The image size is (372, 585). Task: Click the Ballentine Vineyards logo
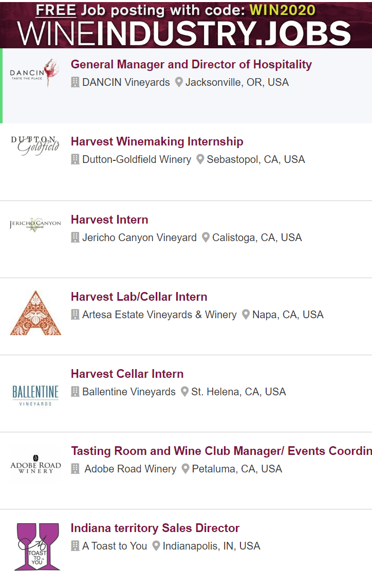(x=35, y=395)
